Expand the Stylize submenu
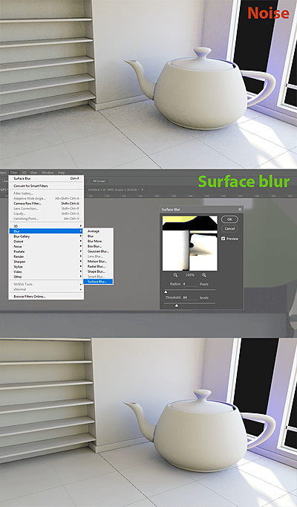The width and height of the screenshot is (297, 507). point(46,266)
